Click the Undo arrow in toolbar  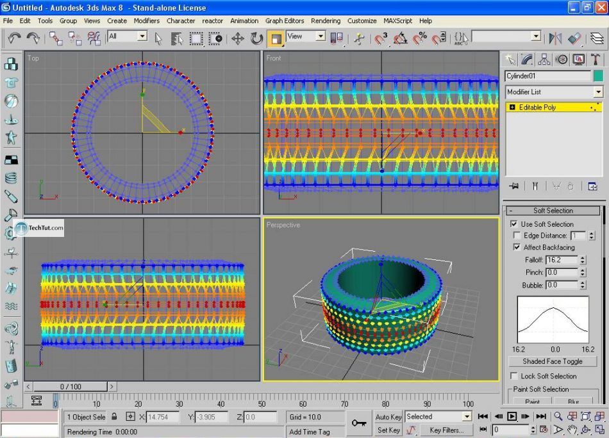14,38
